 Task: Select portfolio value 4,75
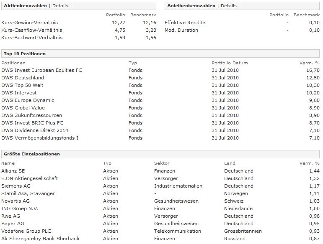tap(120, 30)
